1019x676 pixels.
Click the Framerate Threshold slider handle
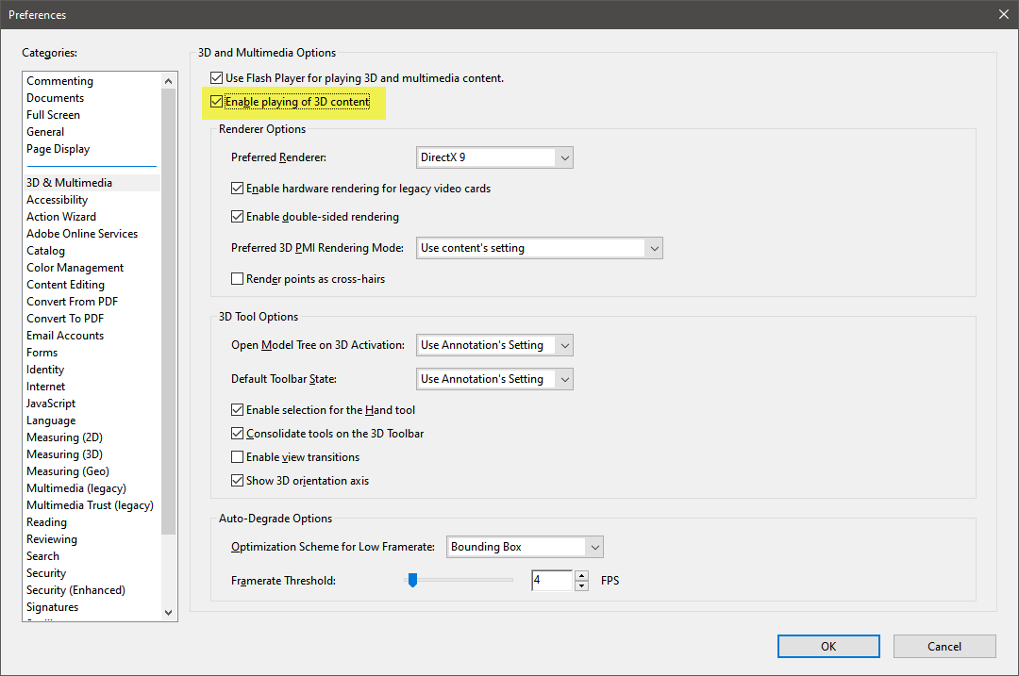412,580
